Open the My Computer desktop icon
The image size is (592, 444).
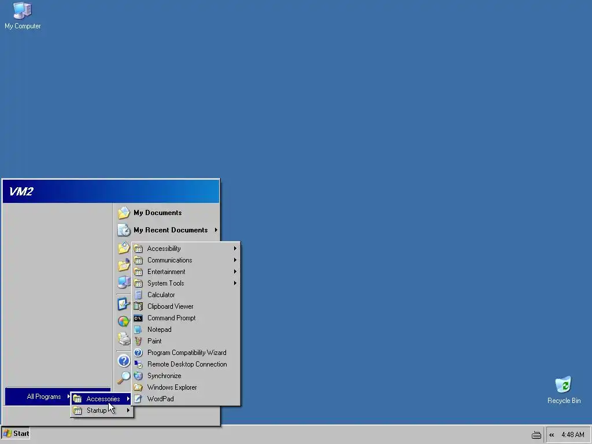23,16
